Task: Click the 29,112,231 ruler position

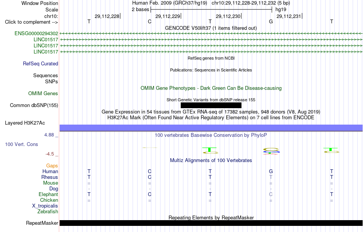Action: (289, 16)
